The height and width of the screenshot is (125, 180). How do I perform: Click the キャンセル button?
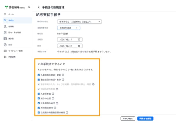click(x=128, y=119)
